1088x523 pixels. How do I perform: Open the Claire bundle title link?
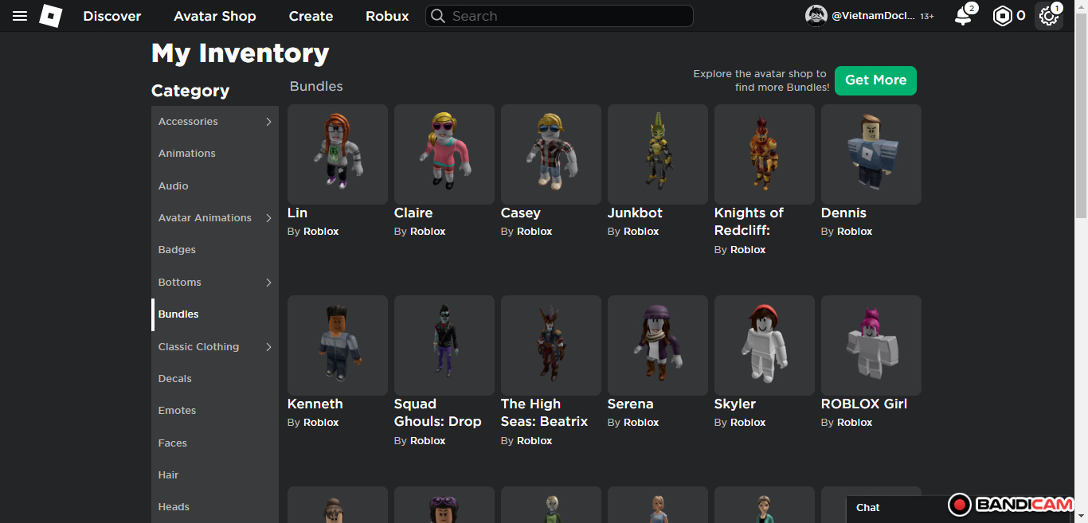click(413, 213)
